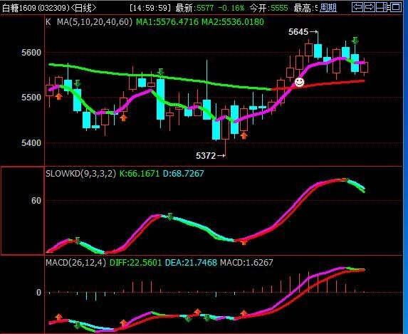Image resolution: width=408 pixels, height=334 pixels.
Task: Select the 5372 low price marker
Action: point(210,156)
